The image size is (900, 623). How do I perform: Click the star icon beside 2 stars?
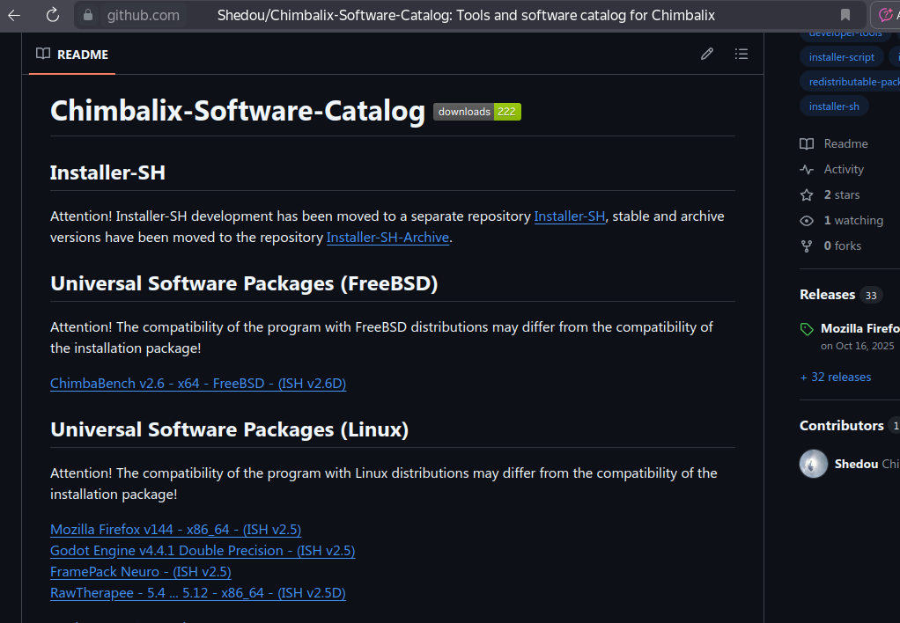click(807, 195)
